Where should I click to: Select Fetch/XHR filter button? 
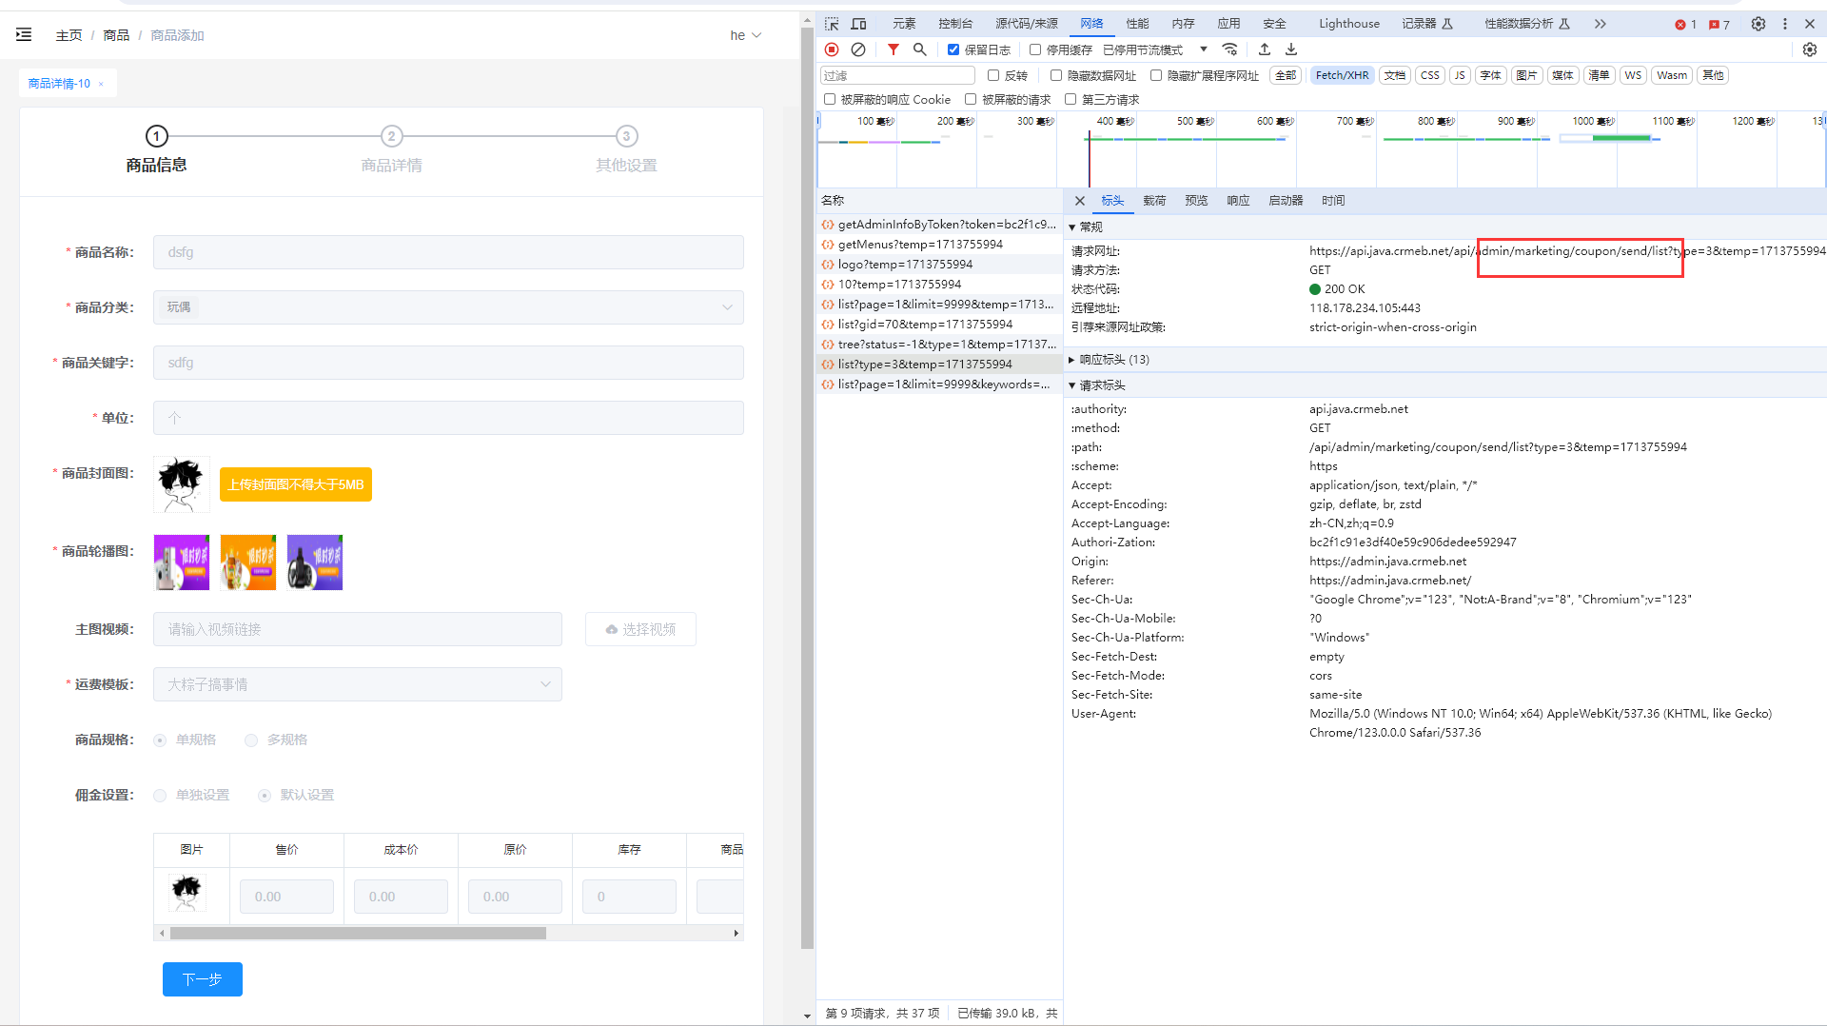(1342, 75)
